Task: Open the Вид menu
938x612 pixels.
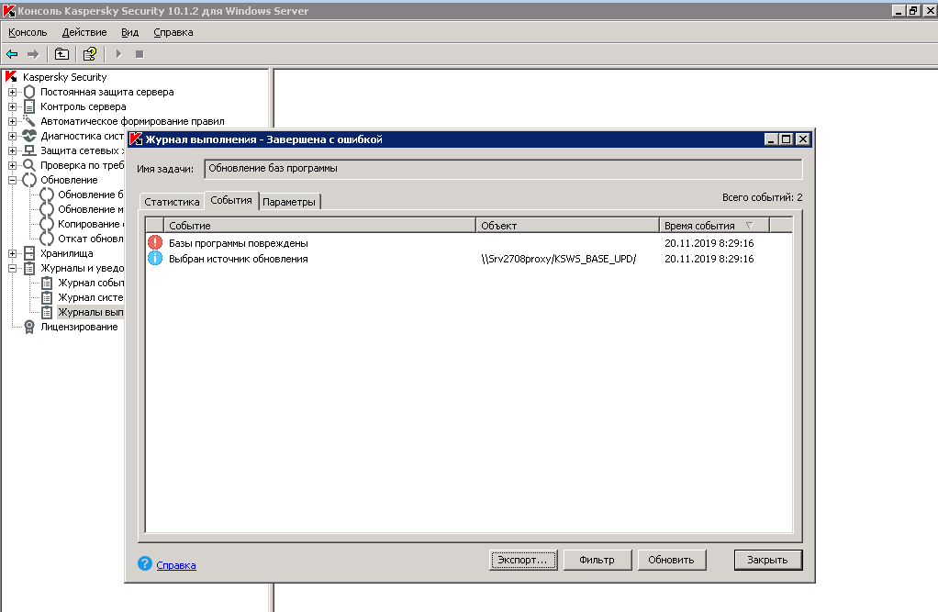Action: coord(129,32)
